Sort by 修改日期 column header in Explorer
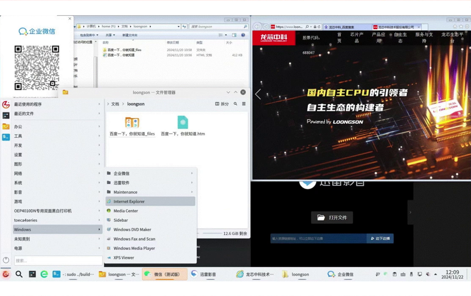This screenshot has height=296, width=471. [x=173, y=43]
